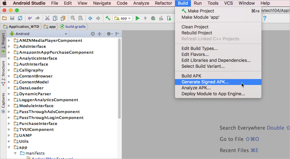290x159 pixels.
Task: Click the Run app green play icon
Action: (137, 18)
